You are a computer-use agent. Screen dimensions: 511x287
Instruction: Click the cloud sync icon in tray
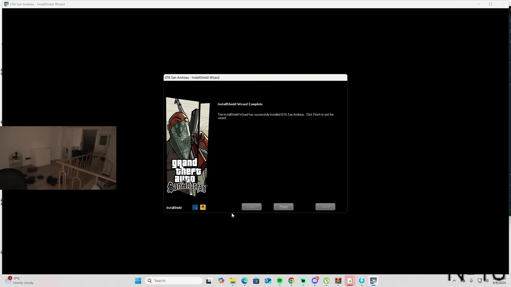pos(463,281)
